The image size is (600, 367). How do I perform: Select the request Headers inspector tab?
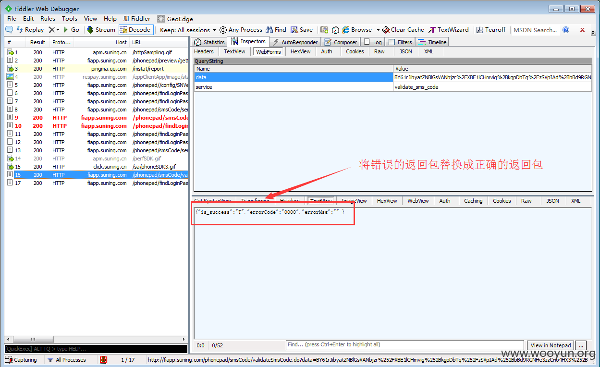204,51
